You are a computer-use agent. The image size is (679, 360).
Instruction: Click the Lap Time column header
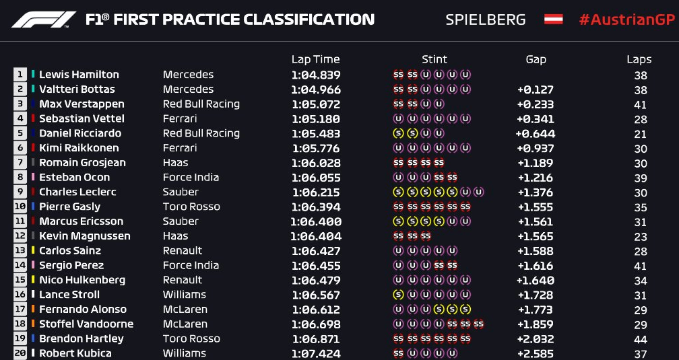point(316,59)
